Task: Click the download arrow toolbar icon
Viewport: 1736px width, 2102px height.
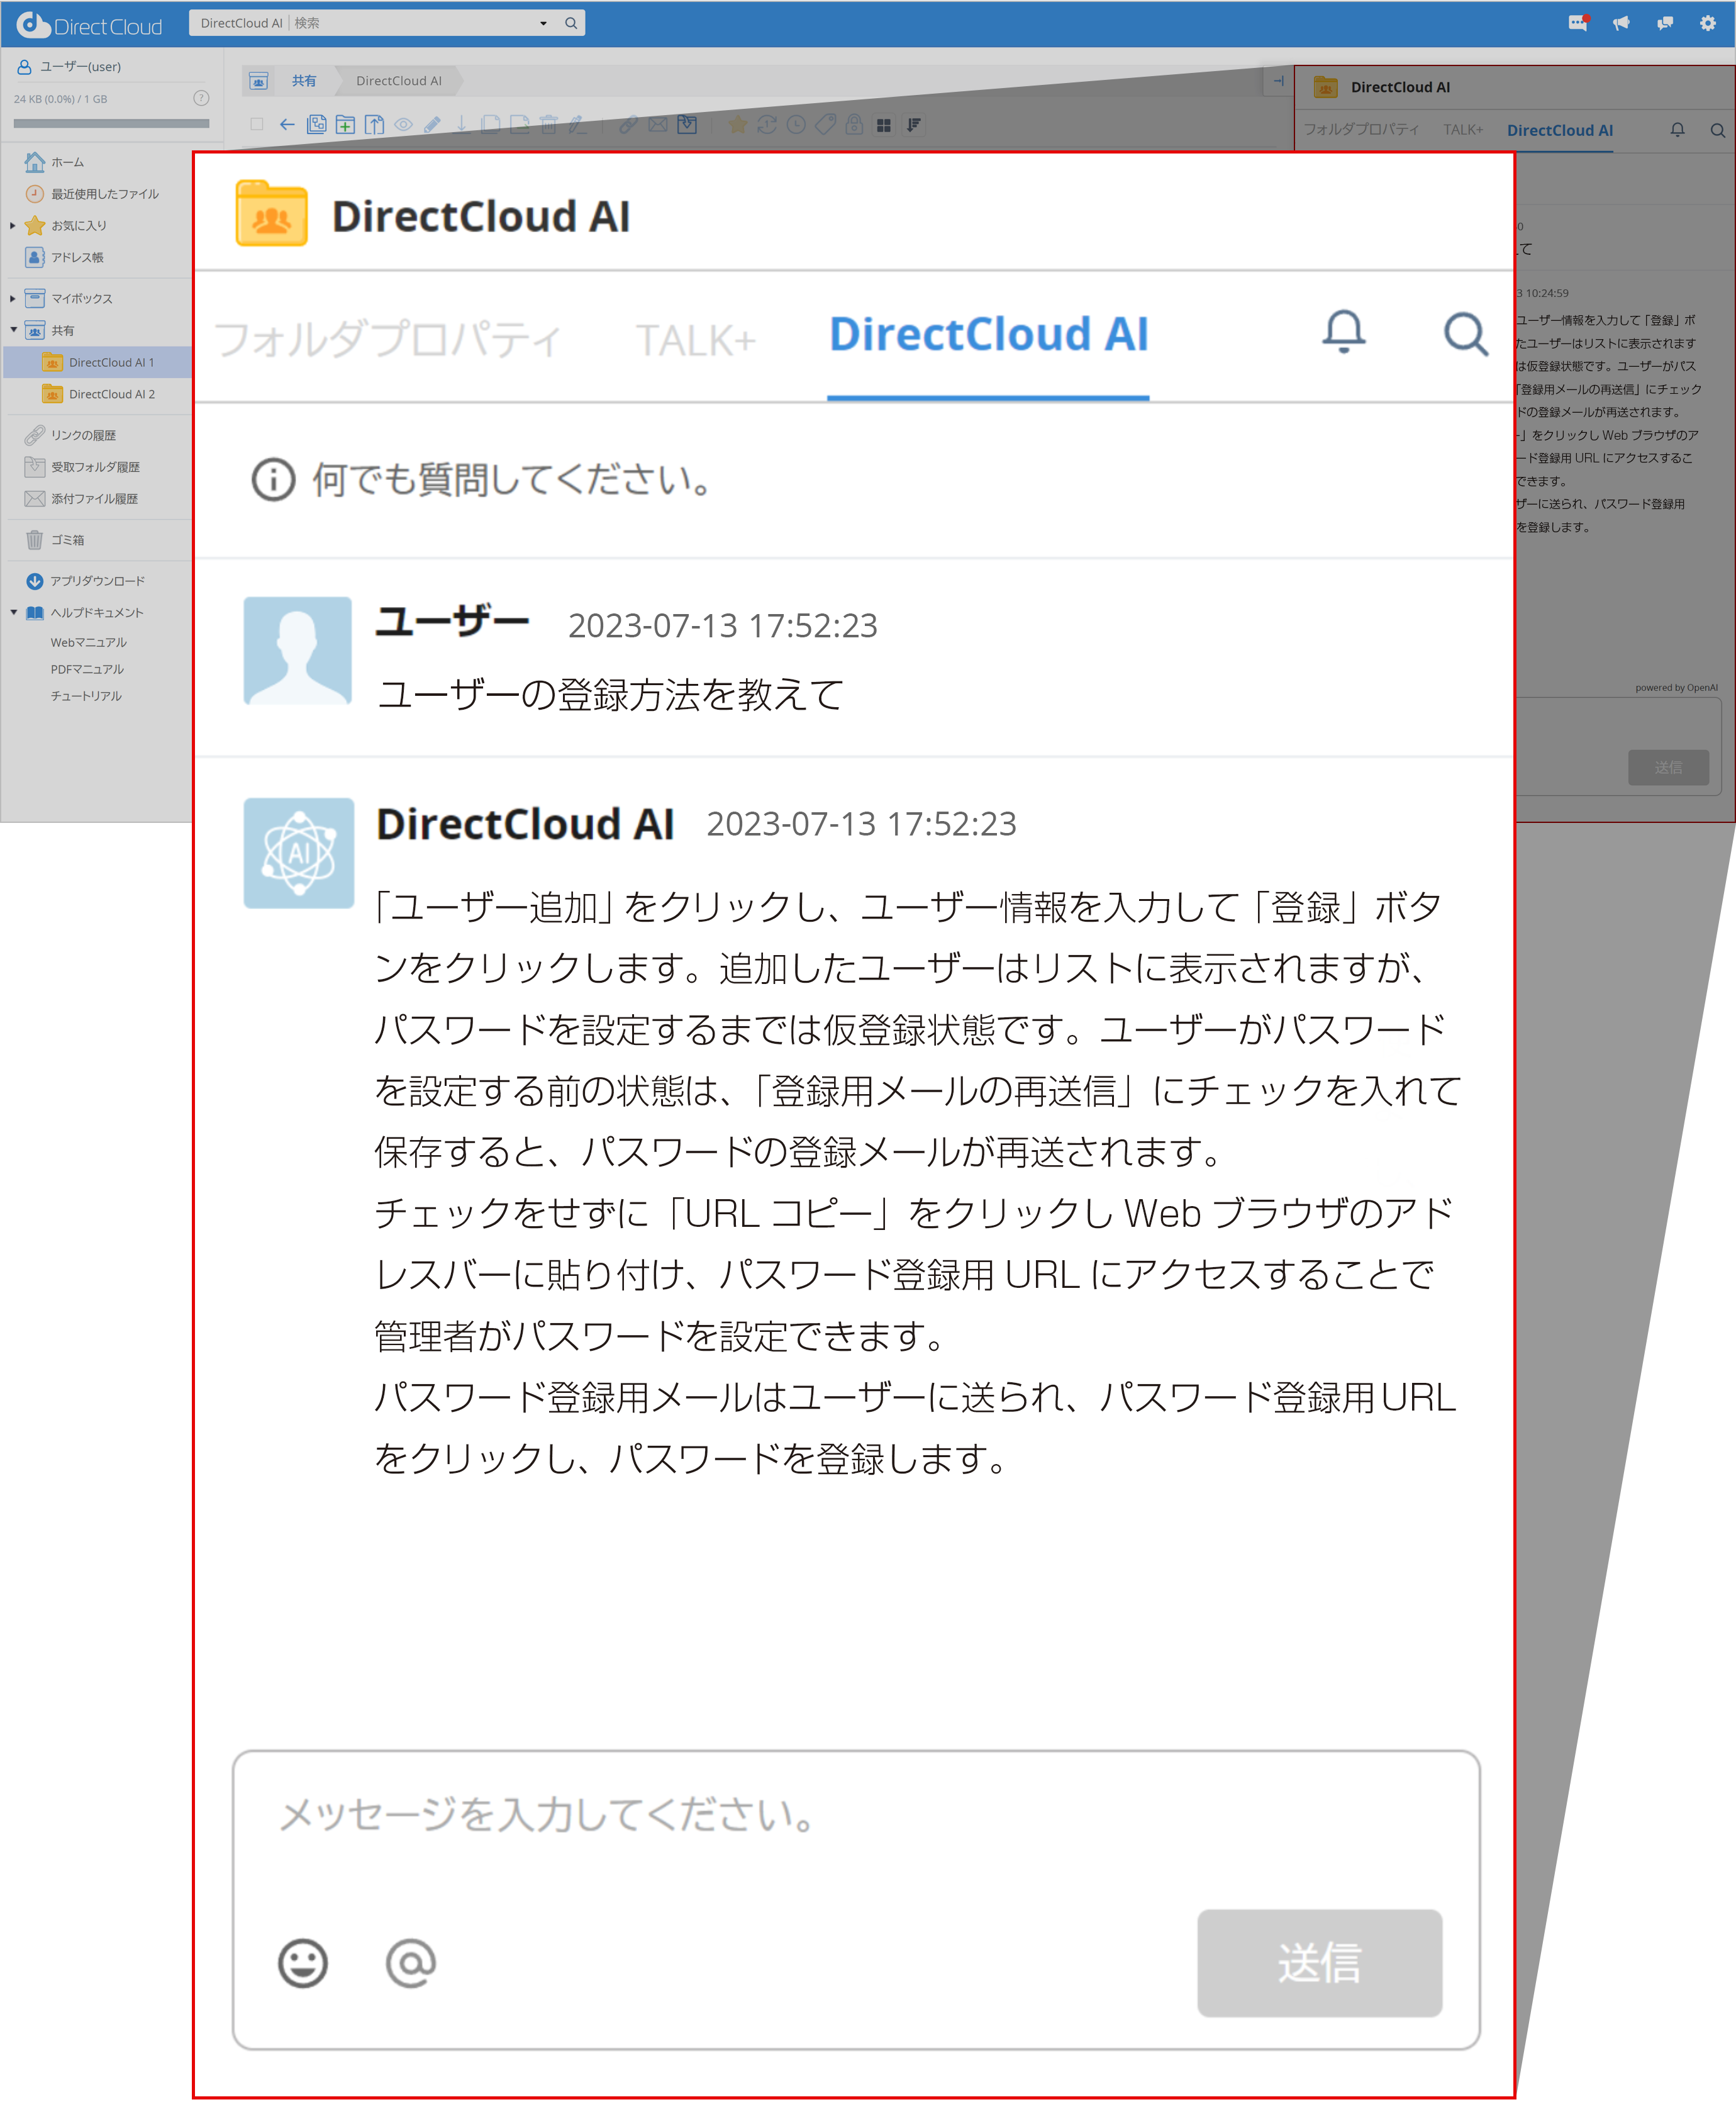Action: tap(461, 125)
